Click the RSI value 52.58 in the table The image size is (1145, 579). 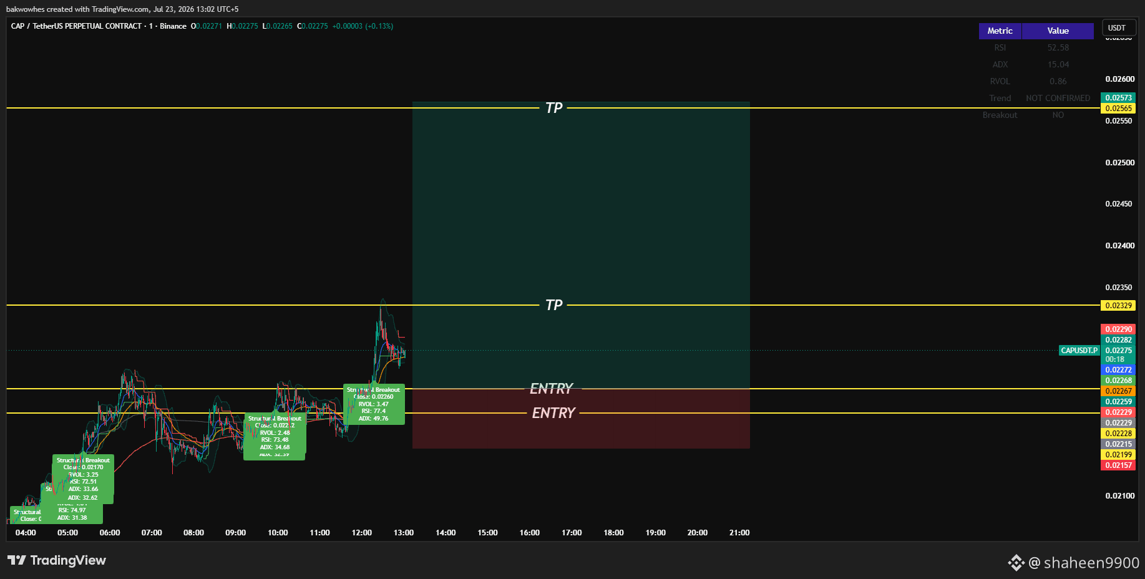click(1058, 47)
